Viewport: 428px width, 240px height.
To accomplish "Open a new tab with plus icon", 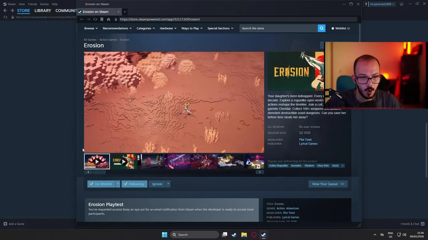I will point(125,12).
